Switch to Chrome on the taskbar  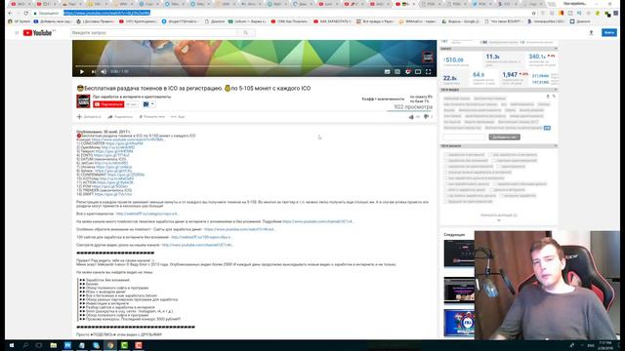[110, 345]
